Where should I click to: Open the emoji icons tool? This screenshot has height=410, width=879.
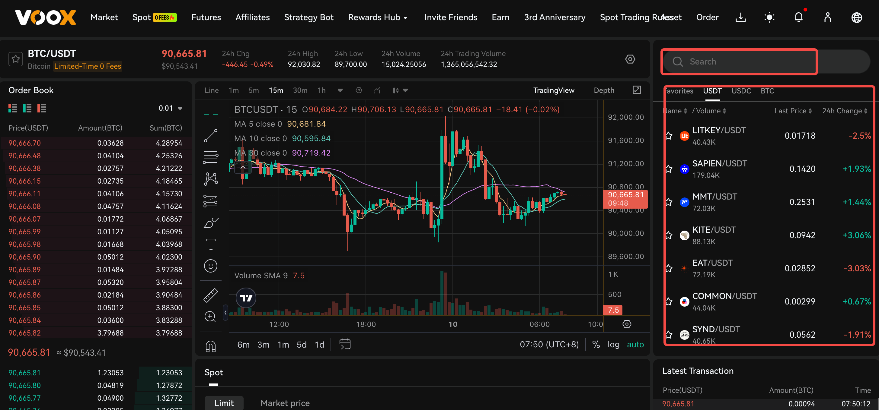211,266
